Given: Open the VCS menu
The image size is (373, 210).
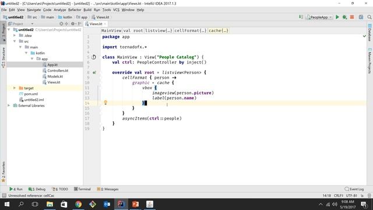Looking at the screenshot, I should (x=116, y=10).
